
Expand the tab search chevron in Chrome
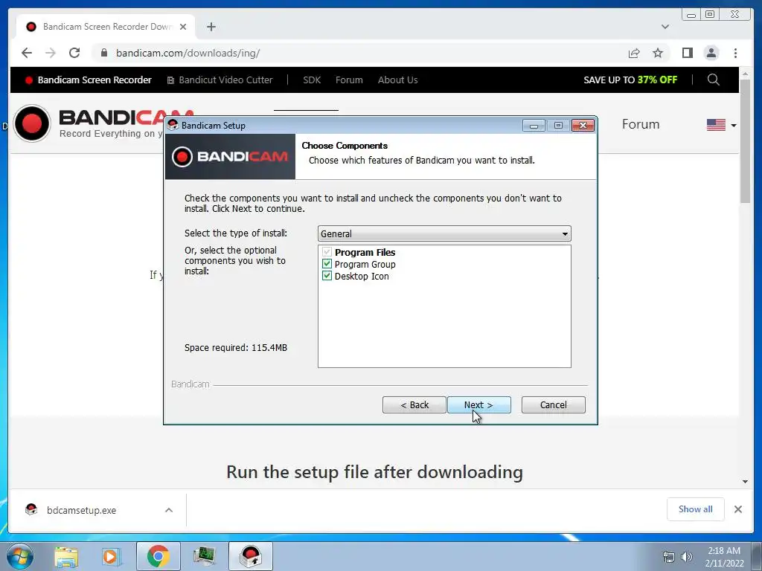(665, 27)
